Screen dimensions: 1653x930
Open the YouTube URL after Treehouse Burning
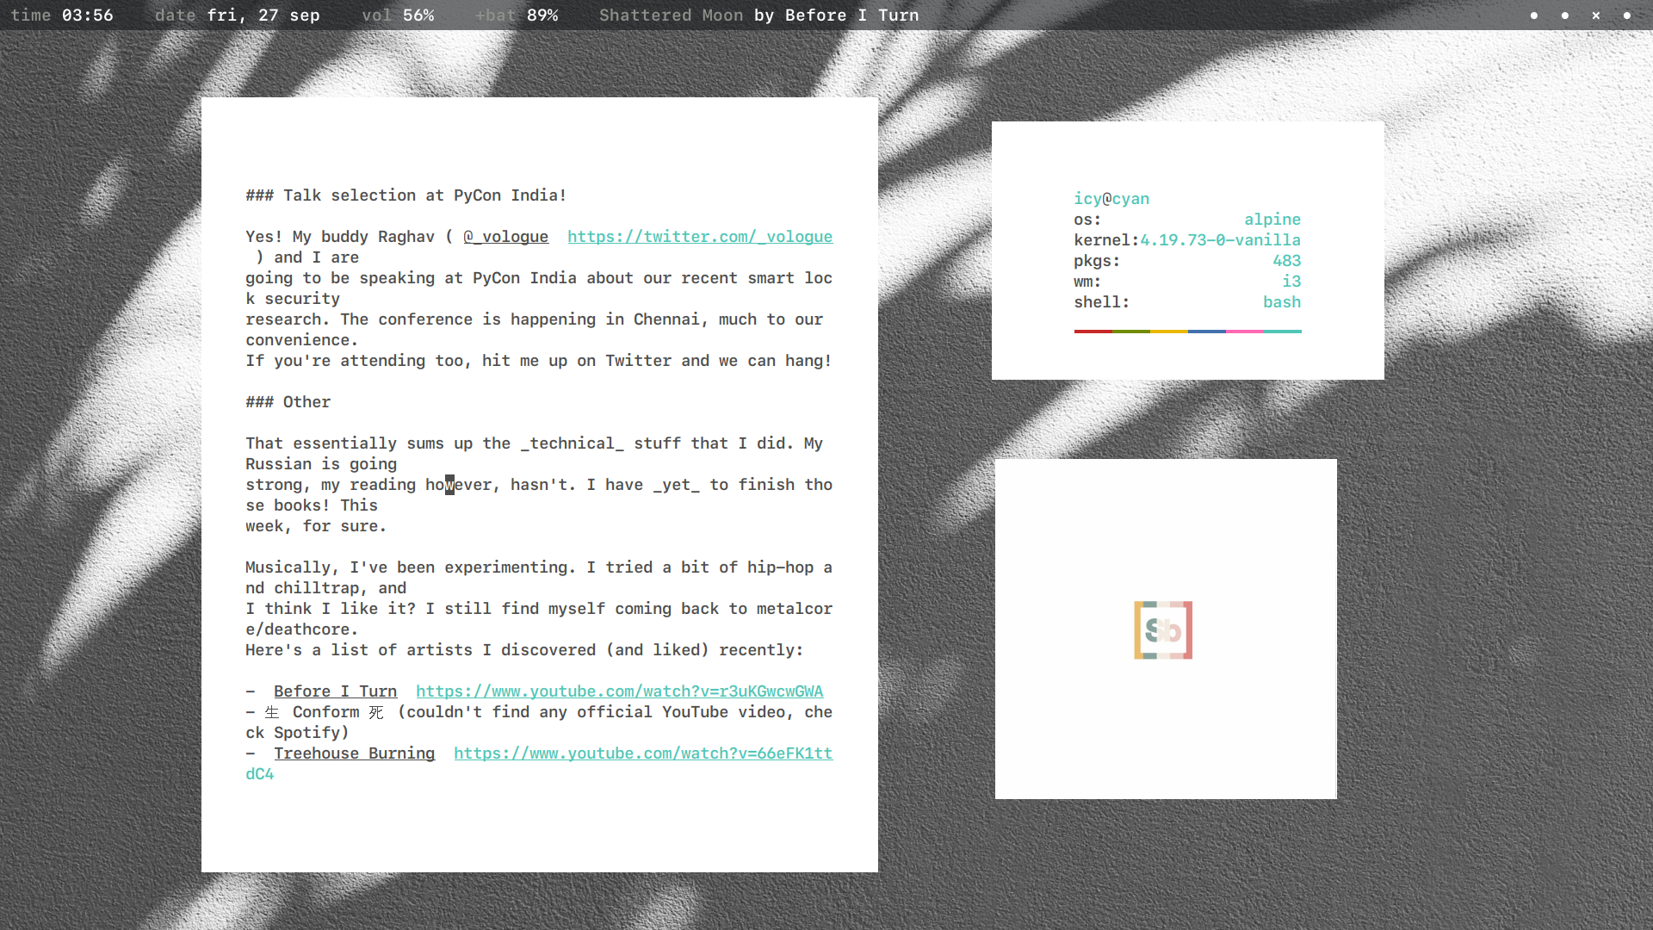[x=642, y=753]
